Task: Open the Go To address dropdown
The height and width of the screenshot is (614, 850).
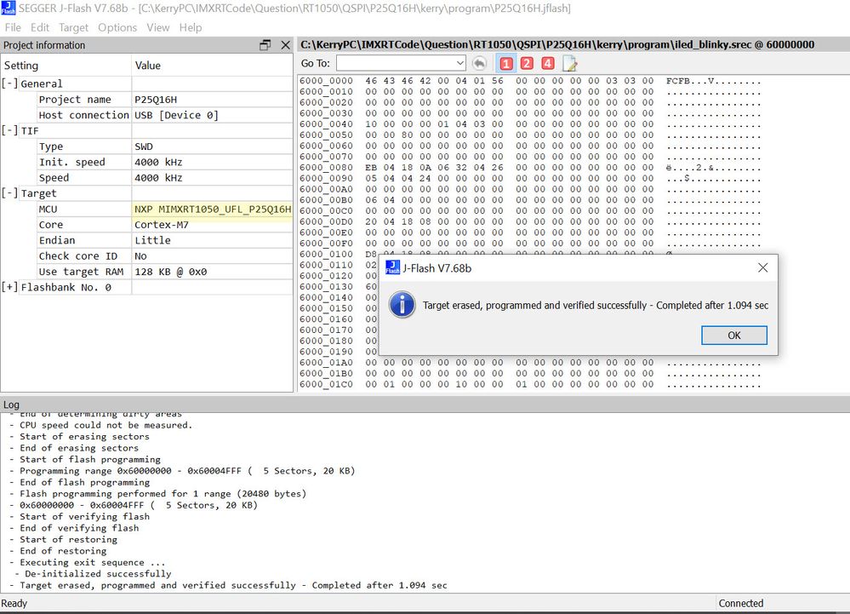Action: [459, 63]
